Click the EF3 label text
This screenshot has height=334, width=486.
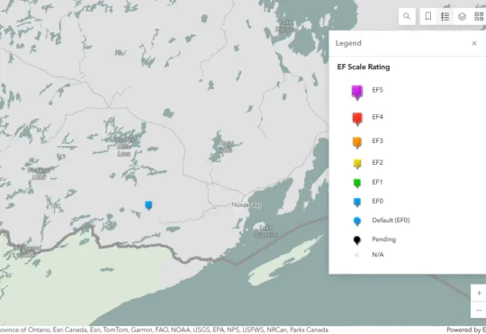tap(377, 140)
